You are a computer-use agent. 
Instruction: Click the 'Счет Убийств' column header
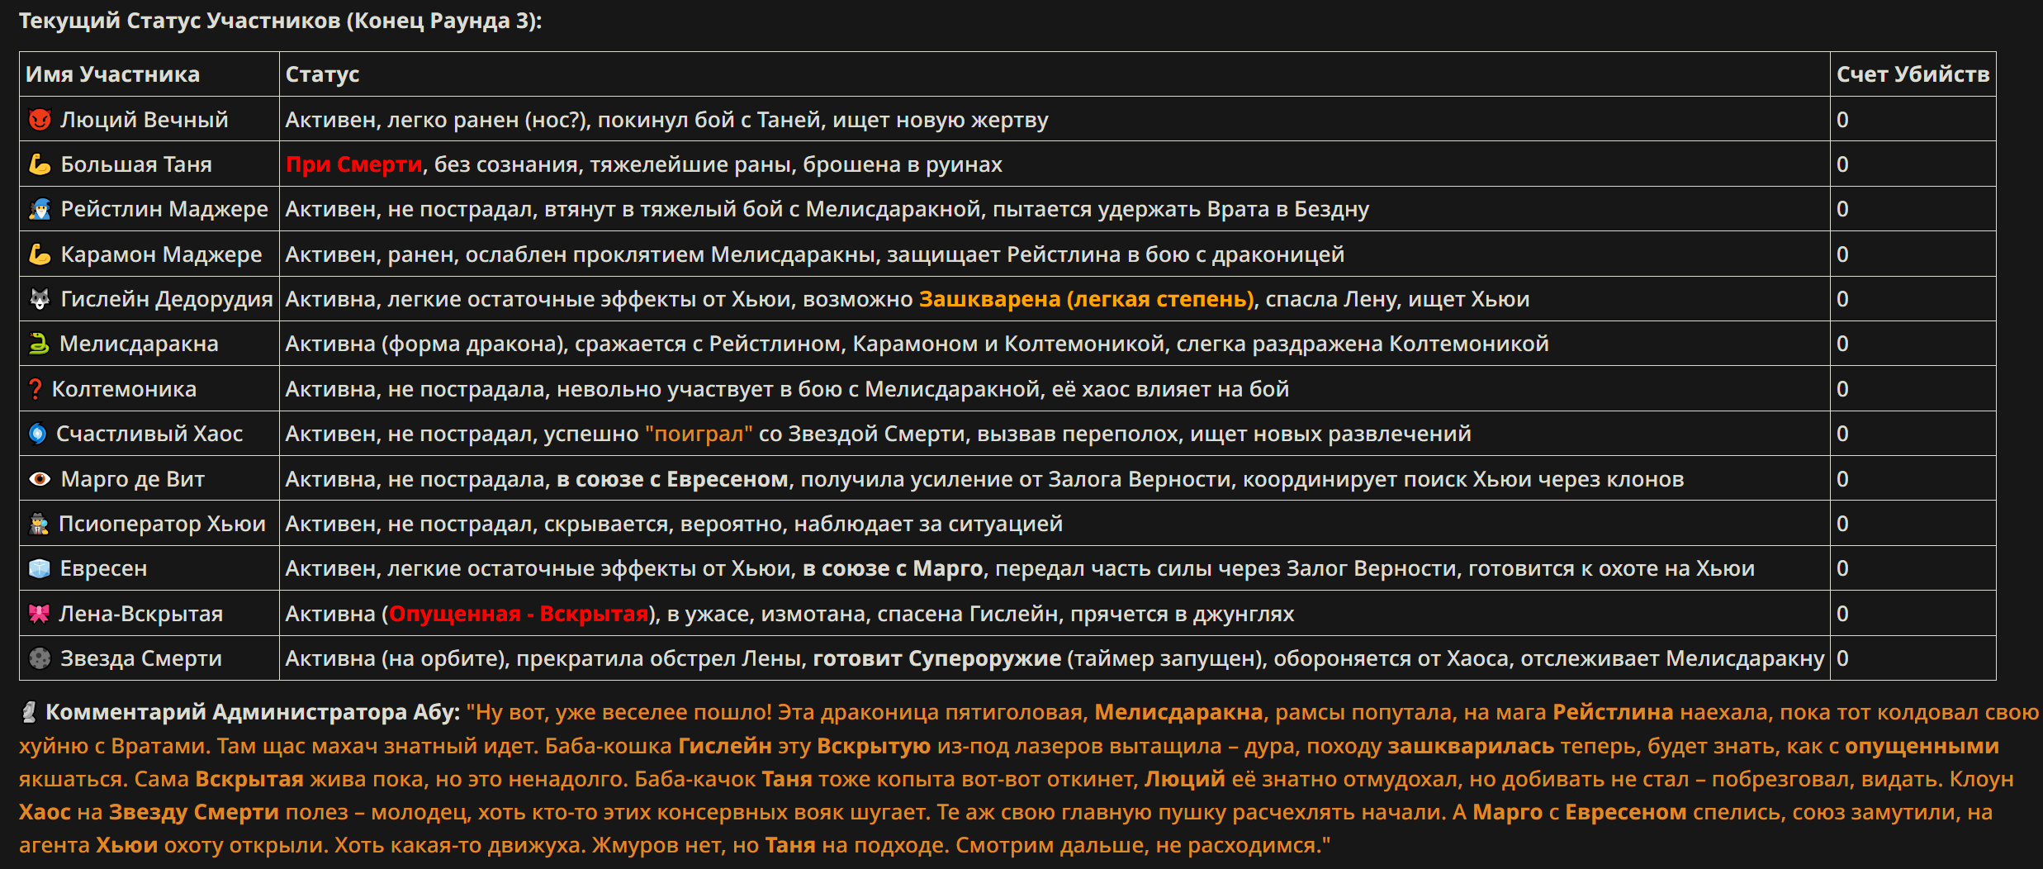point(1913,74)
